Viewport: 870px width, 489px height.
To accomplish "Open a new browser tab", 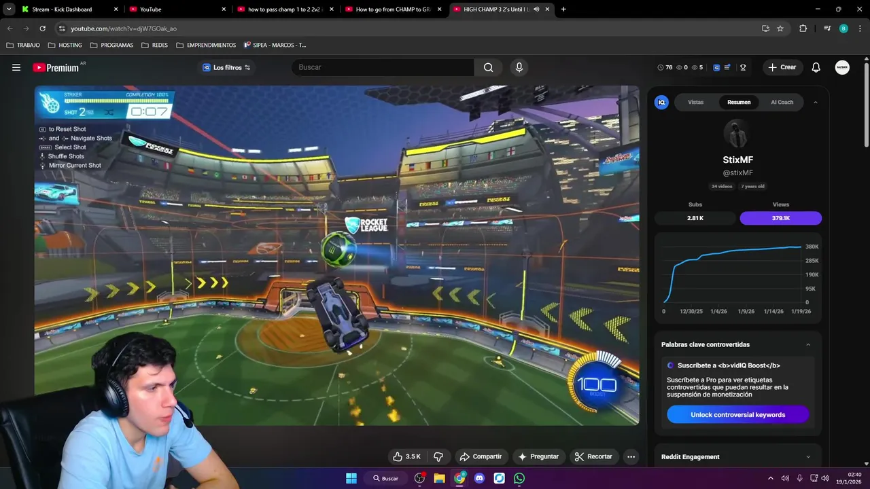I will tap(563, 10).
